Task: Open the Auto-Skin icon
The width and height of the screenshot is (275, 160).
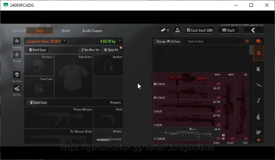Action: [x=17, y=88]
